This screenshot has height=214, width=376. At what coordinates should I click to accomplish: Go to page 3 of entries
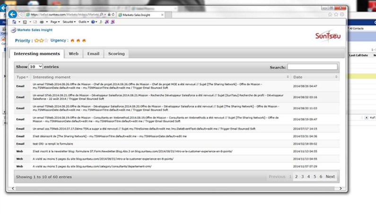click(303, 177)
